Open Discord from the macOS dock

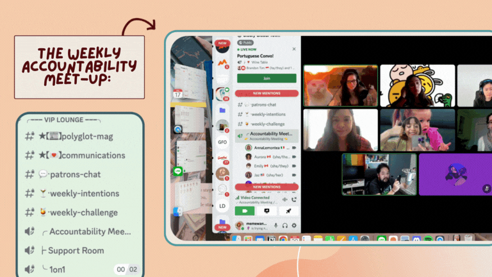(x=416, y=239)
